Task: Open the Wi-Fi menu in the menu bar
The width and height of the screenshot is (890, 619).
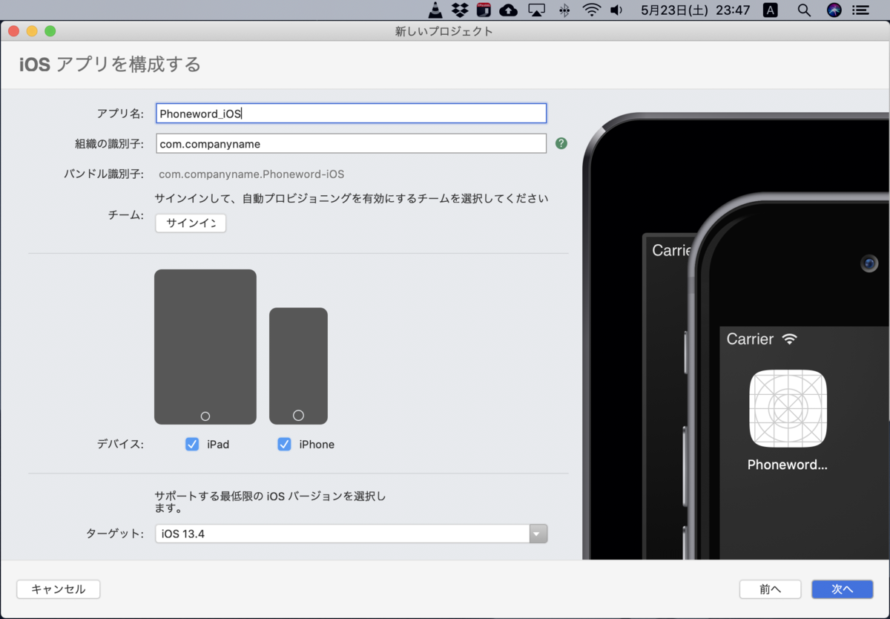Action: tap(591, 10)
